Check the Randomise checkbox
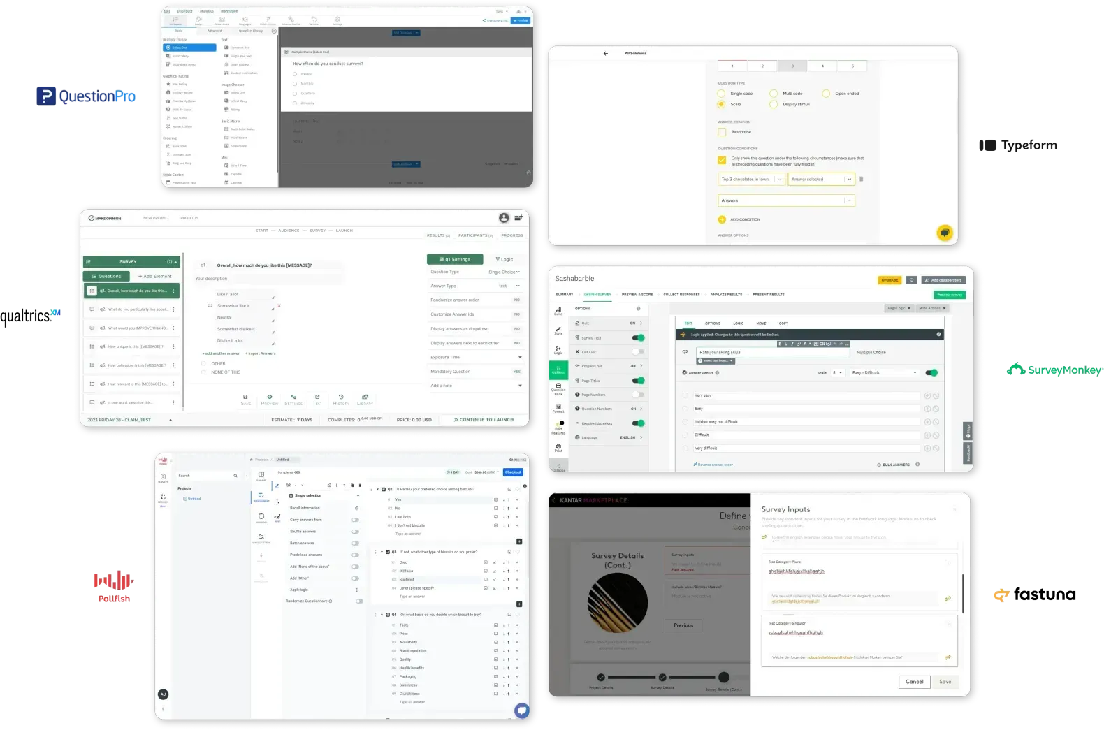This screenshot has height=730, width=1118. click(x=722, y=131)
